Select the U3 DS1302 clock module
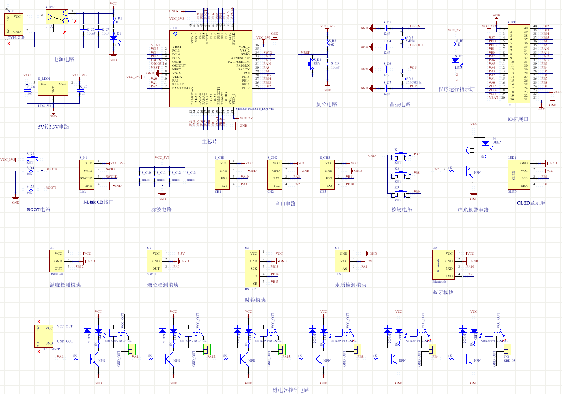This screenshot has width=562, height=394. point(252,269)
